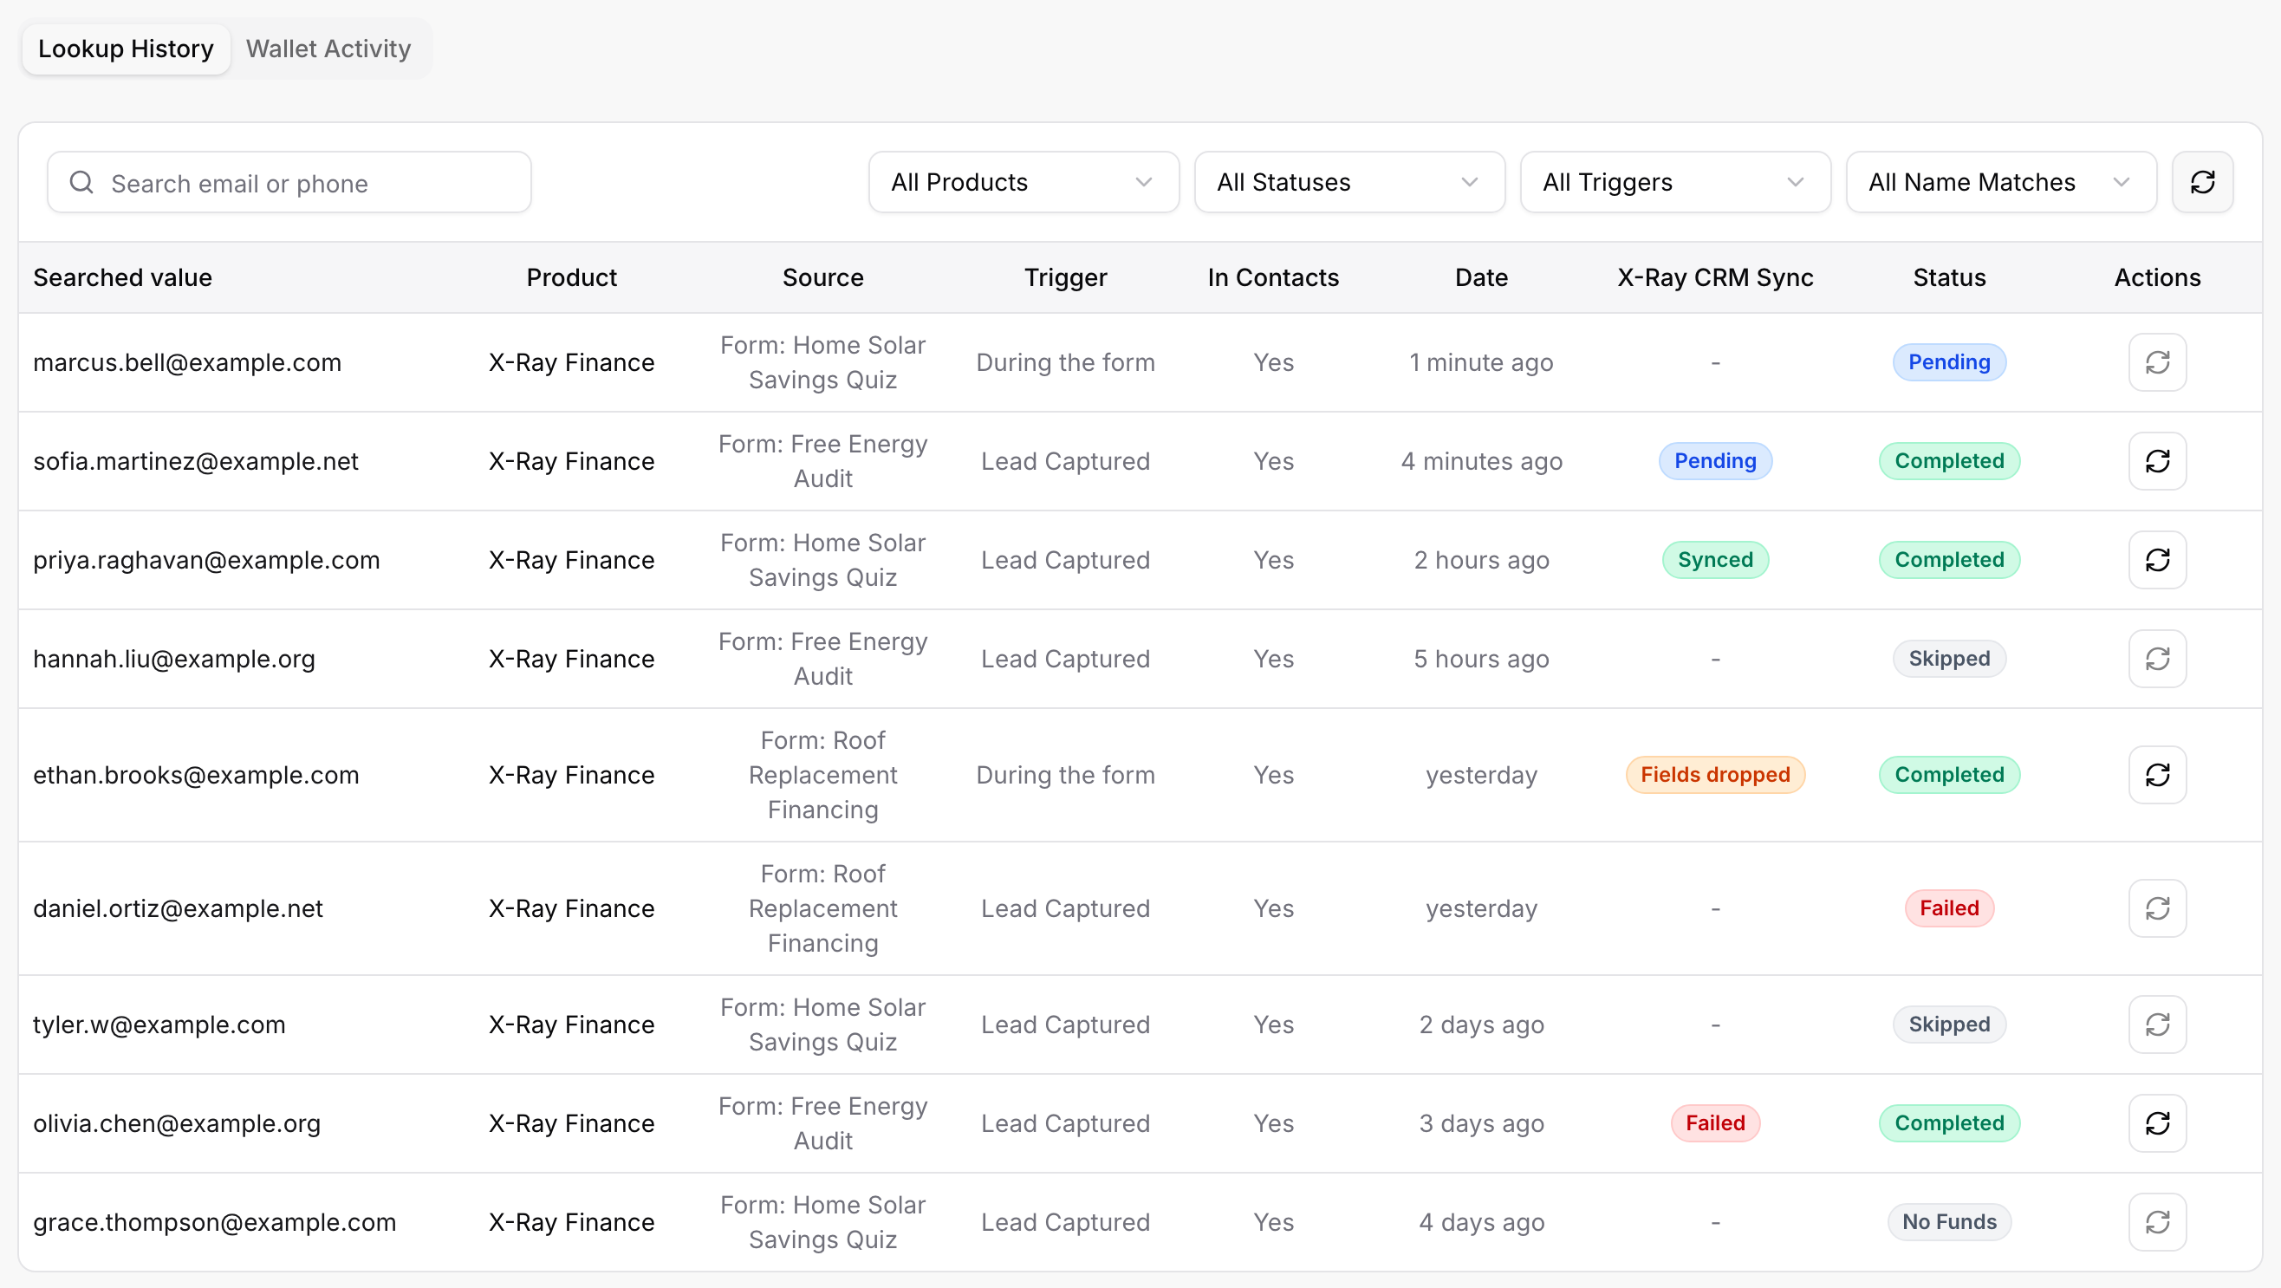Screen dimensions: 2281x1288
Task: Click the Fields dropped badge for ethan.brooks
Action: point(1715,775)
